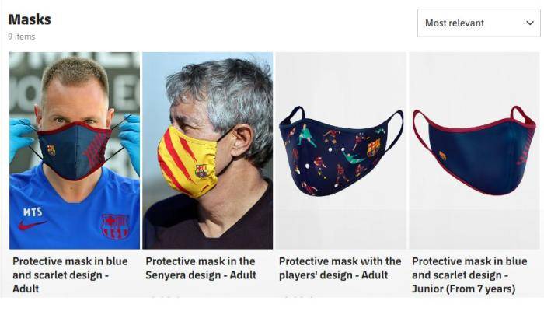Click the chevron arrow in sort box
The image size is (544, 322).
click(530, 23)
